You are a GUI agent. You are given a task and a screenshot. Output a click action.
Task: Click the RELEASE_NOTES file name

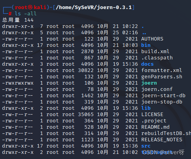click(162, 140)
